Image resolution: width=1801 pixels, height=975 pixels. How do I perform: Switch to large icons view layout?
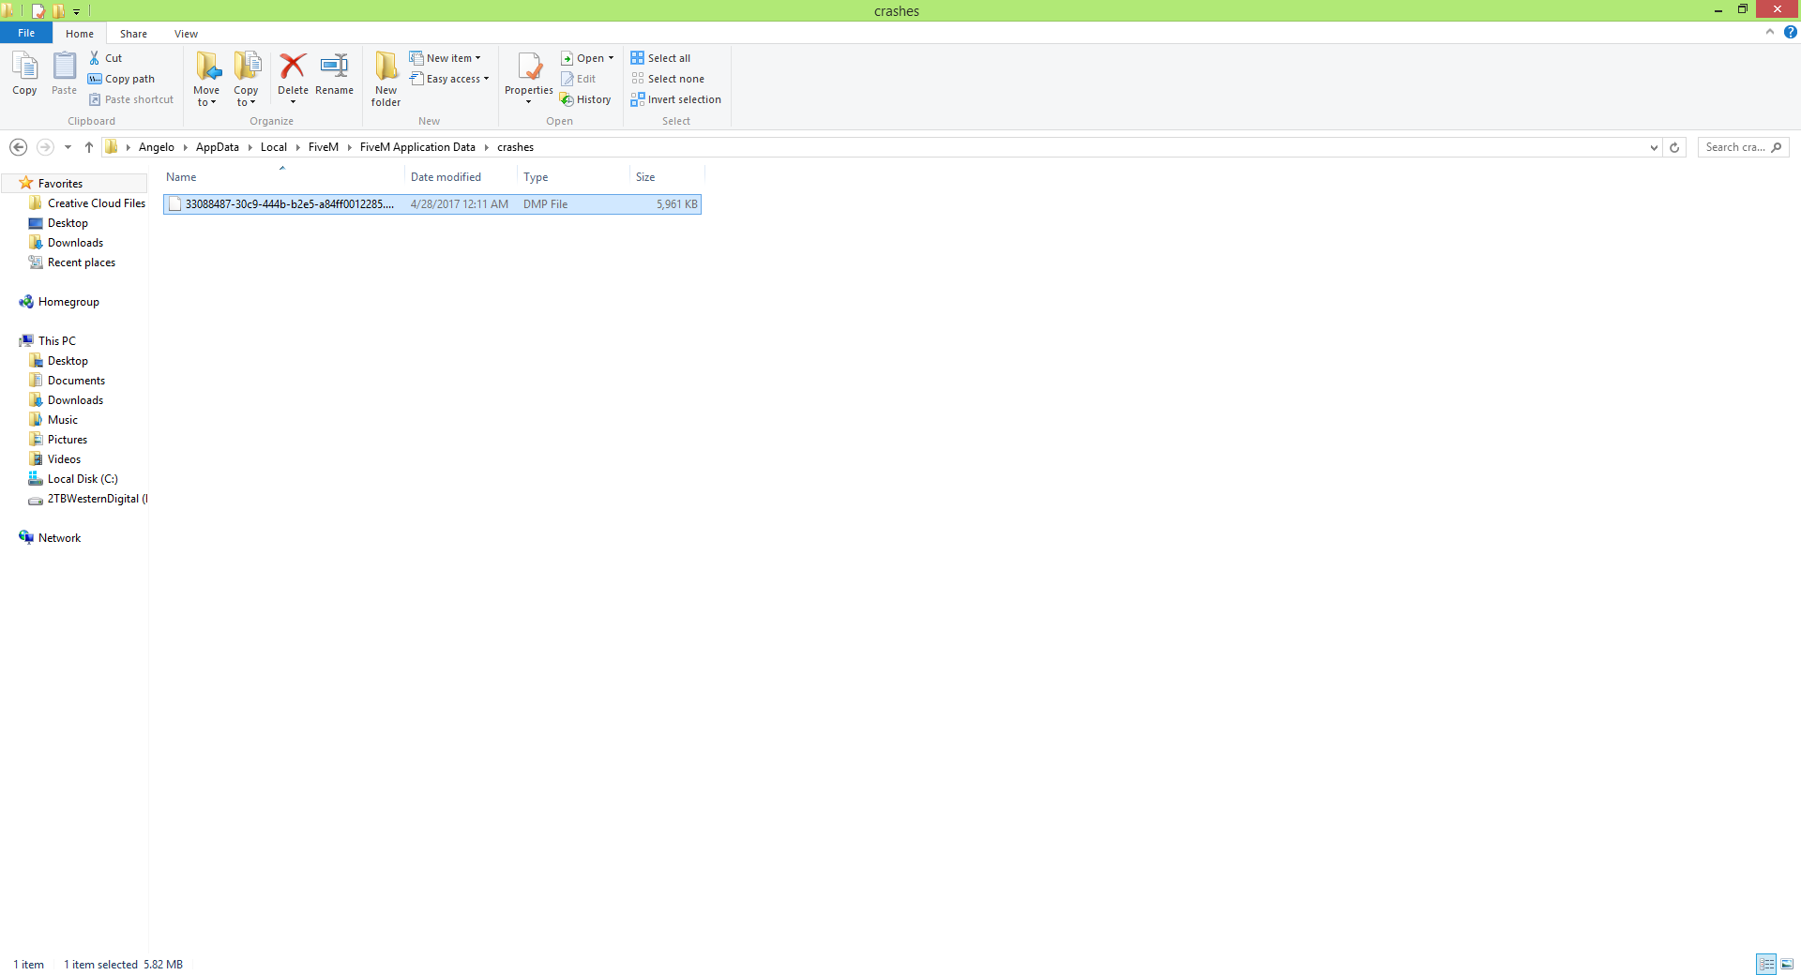[x=1787, y=964]
